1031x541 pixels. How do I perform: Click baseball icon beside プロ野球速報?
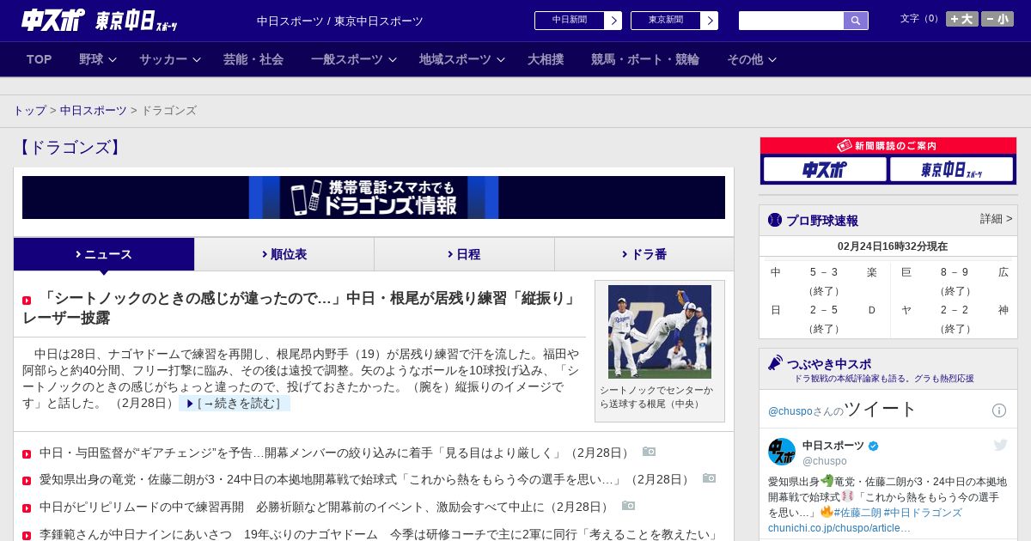click(775, 220)
